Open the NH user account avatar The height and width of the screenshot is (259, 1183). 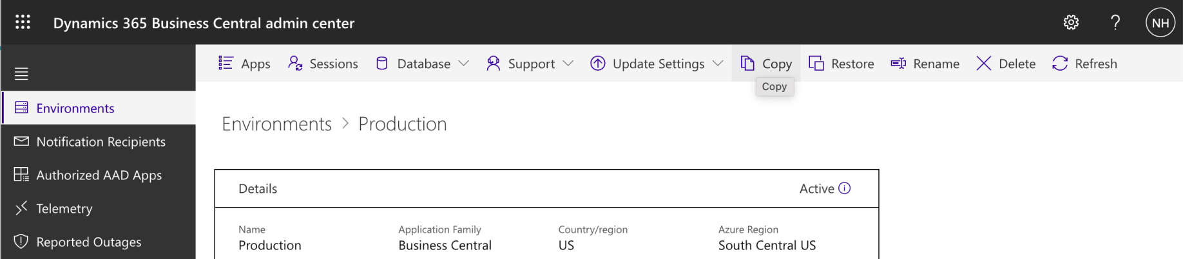coord(1160,23)
